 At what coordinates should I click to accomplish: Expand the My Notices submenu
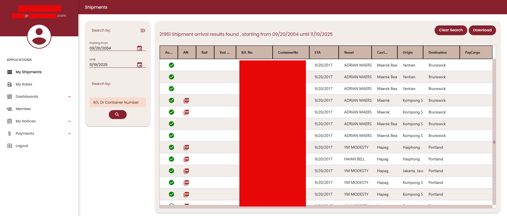pos(69,121)
